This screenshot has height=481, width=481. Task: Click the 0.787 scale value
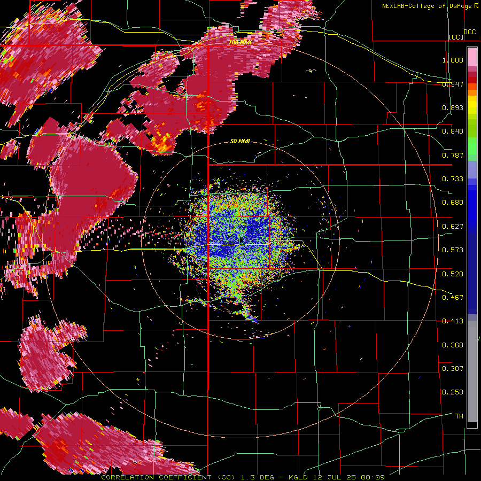pos(453,155)
